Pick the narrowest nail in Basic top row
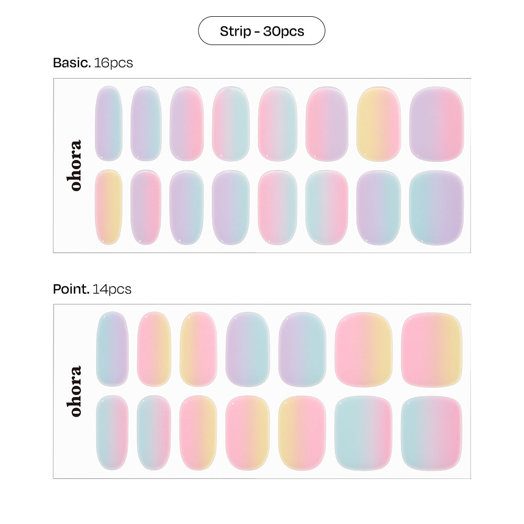The image size is (524, 524). (108, 124)
